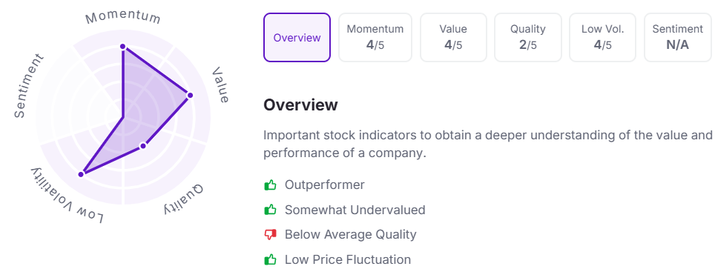715x272 pixels.
Task: Click the thumbs-up icon beside Somewhat Undervalued
Action: (271, 210)
